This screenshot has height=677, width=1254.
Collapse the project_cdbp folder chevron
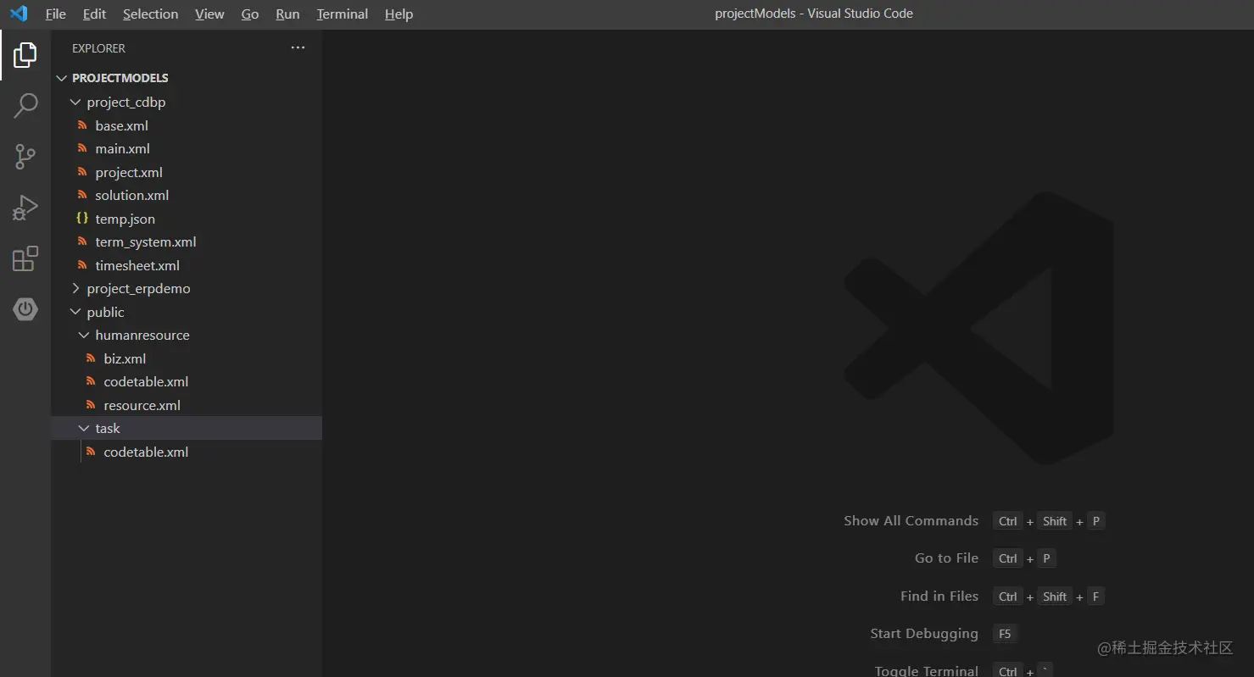(x=75, y=102)
